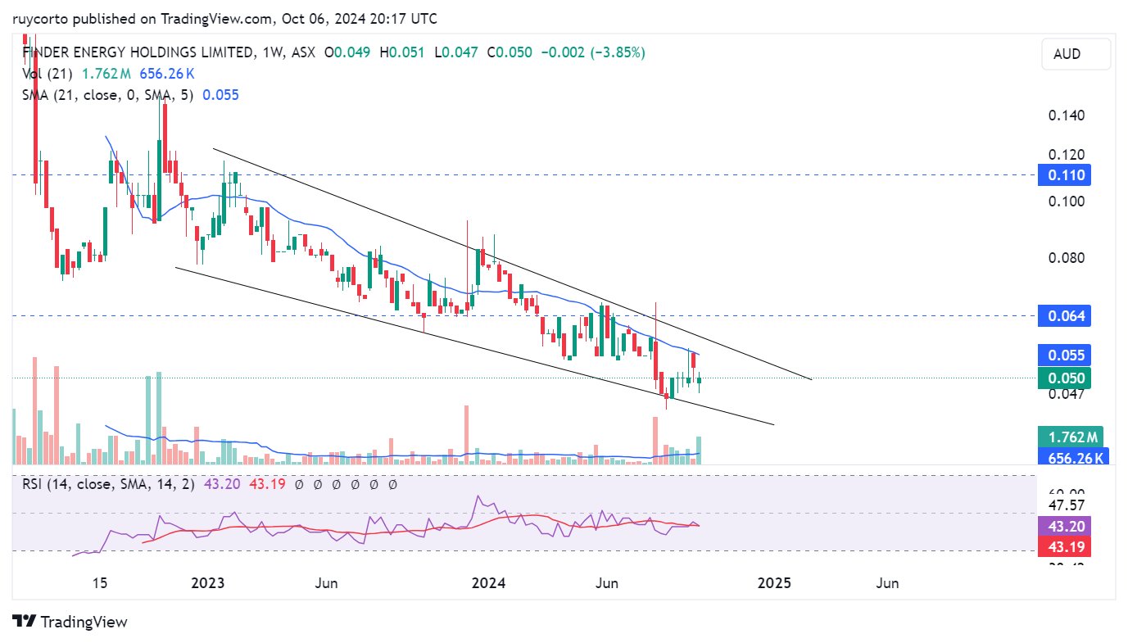Click the 2023 label on time axis
This screenshot has width=1128, height=643.
(x=207, y=583)
